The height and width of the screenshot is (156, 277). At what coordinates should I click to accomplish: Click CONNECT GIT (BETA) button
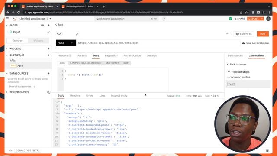pyautogui.click(x=27, y=150)
